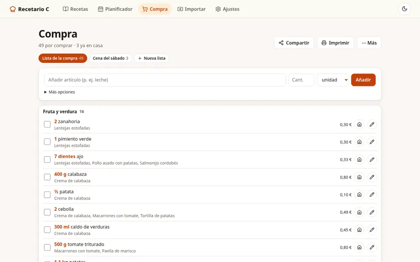This screenshot has width=420, height=262.
Task: Select Lista de la compra tab
Action: coord(63,58)
